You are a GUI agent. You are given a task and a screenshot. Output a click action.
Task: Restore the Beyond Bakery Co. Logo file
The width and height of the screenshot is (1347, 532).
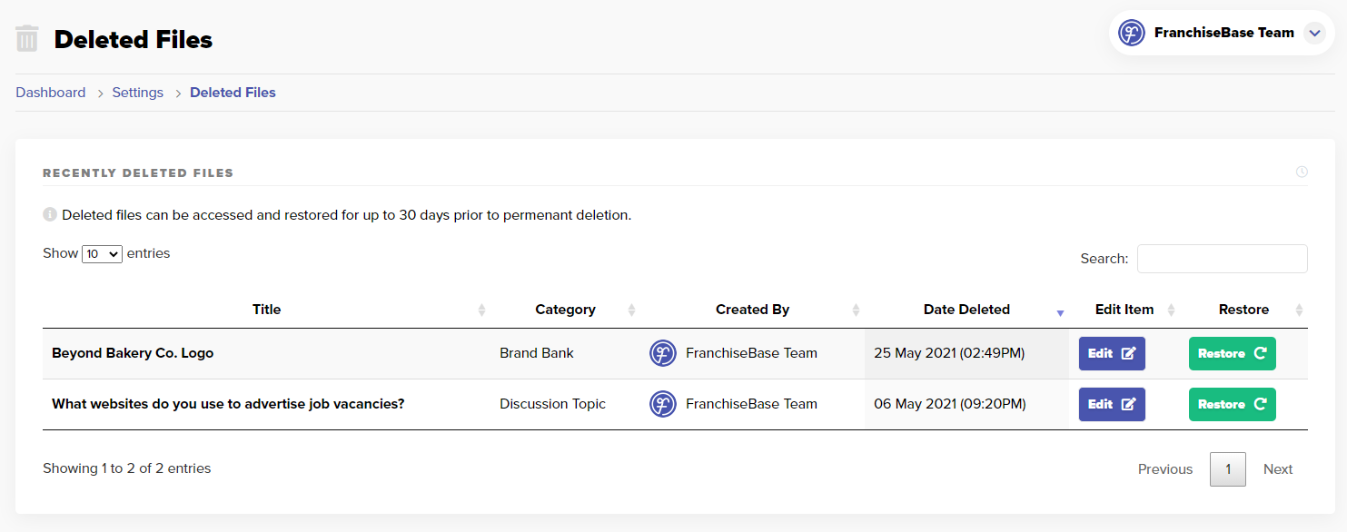[1232, 353]
